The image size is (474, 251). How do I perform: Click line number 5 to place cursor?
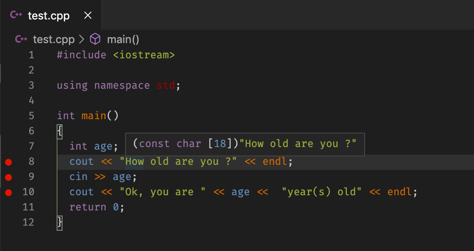[31, 116]
